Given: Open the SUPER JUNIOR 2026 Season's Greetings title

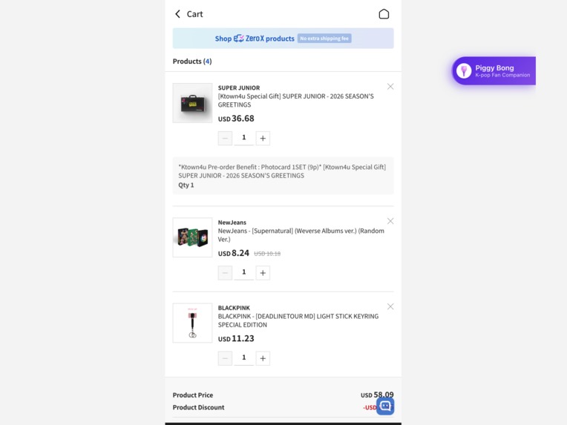Looking at the screenshot, I should click(x=296, y=100).
